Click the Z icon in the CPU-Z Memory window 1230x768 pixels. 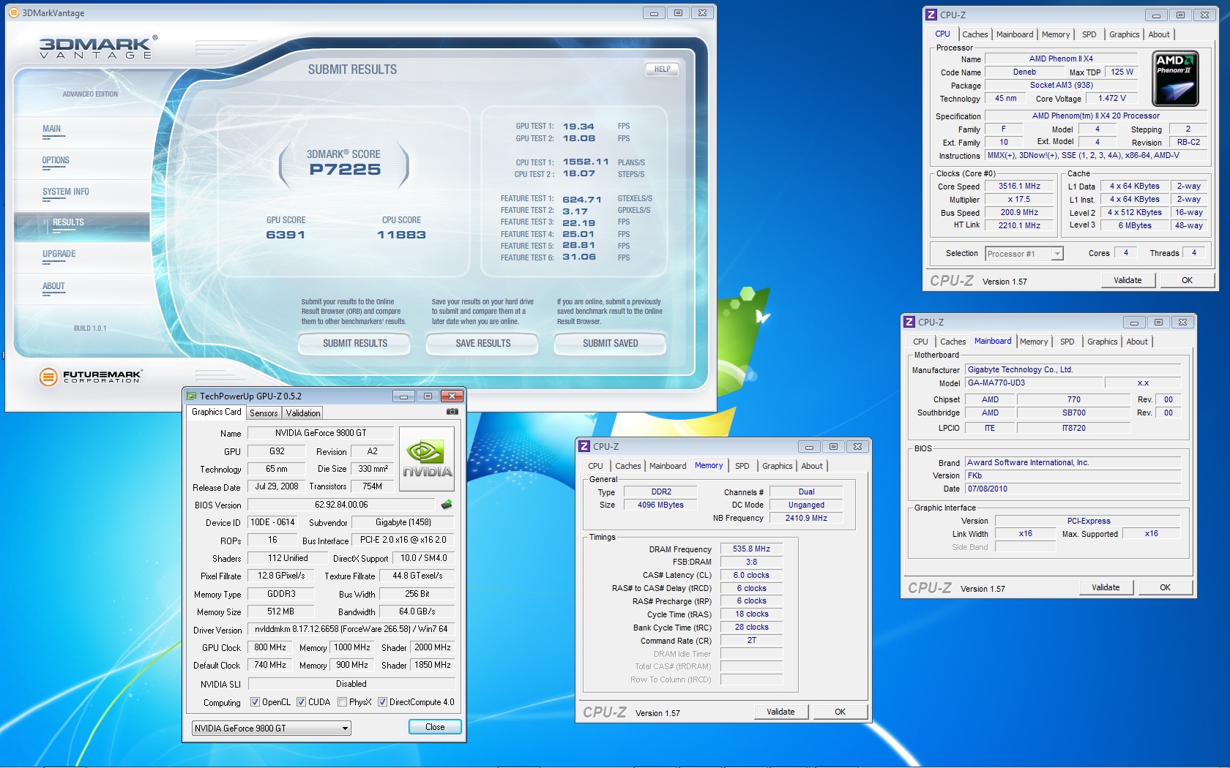(584, 446)
